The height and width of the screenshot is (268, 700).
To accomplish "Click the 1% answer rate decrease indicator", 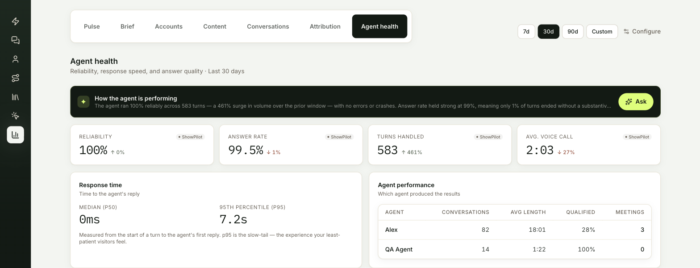I will (x=274, y=152).
